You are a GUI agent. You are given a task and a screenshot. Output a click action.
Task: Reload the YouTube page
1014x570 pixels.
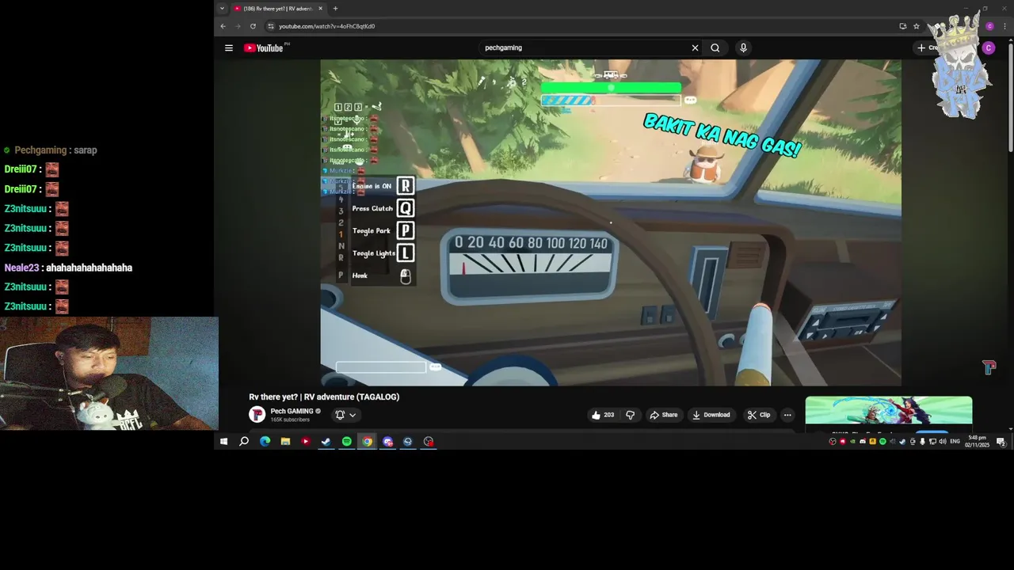tap(253, 26)
